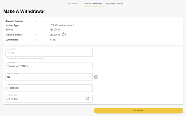Select the UTB 30d Notice account type text
Screen dimensions: 187x117
click(62, 26)
